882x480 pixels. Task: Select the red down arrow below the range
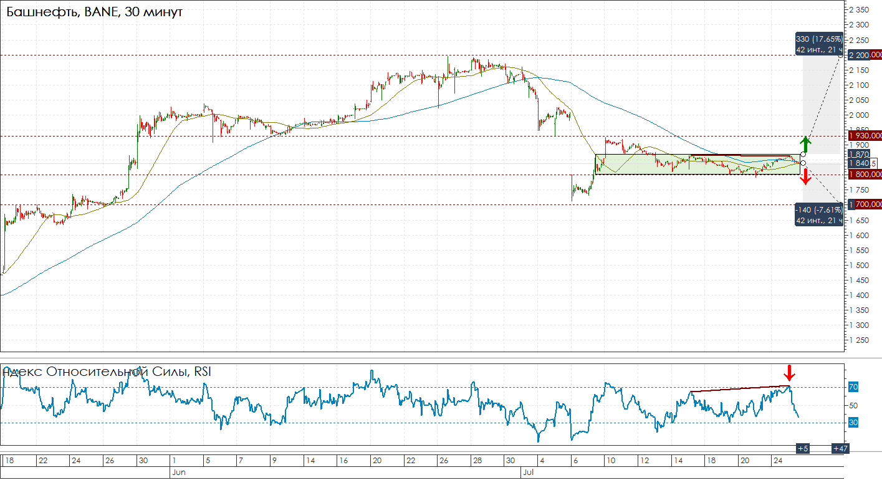pyautogui.click(x=805, y=176)
